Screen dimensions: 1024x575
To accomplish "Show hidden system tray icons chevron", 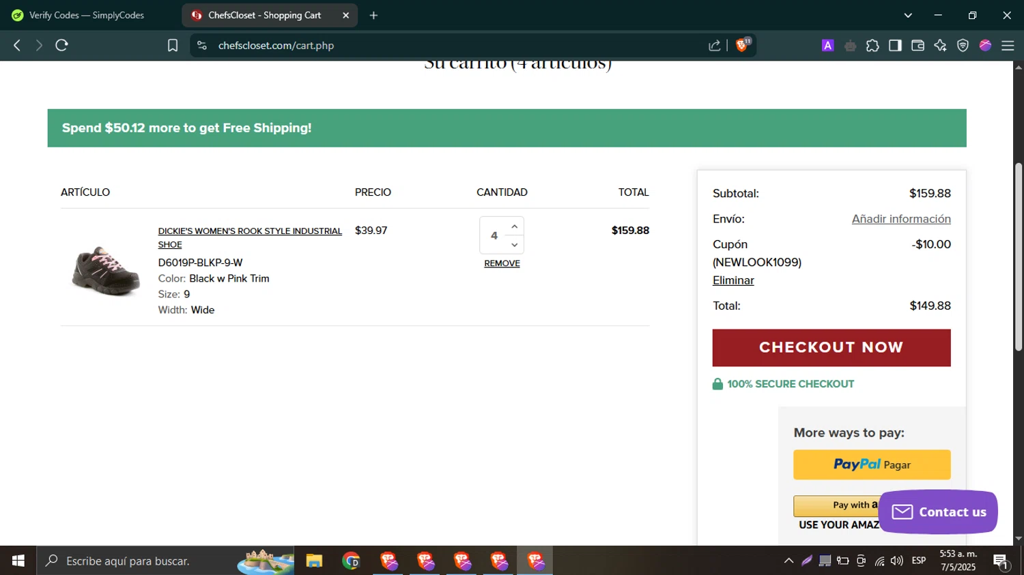I will point(788,561).
